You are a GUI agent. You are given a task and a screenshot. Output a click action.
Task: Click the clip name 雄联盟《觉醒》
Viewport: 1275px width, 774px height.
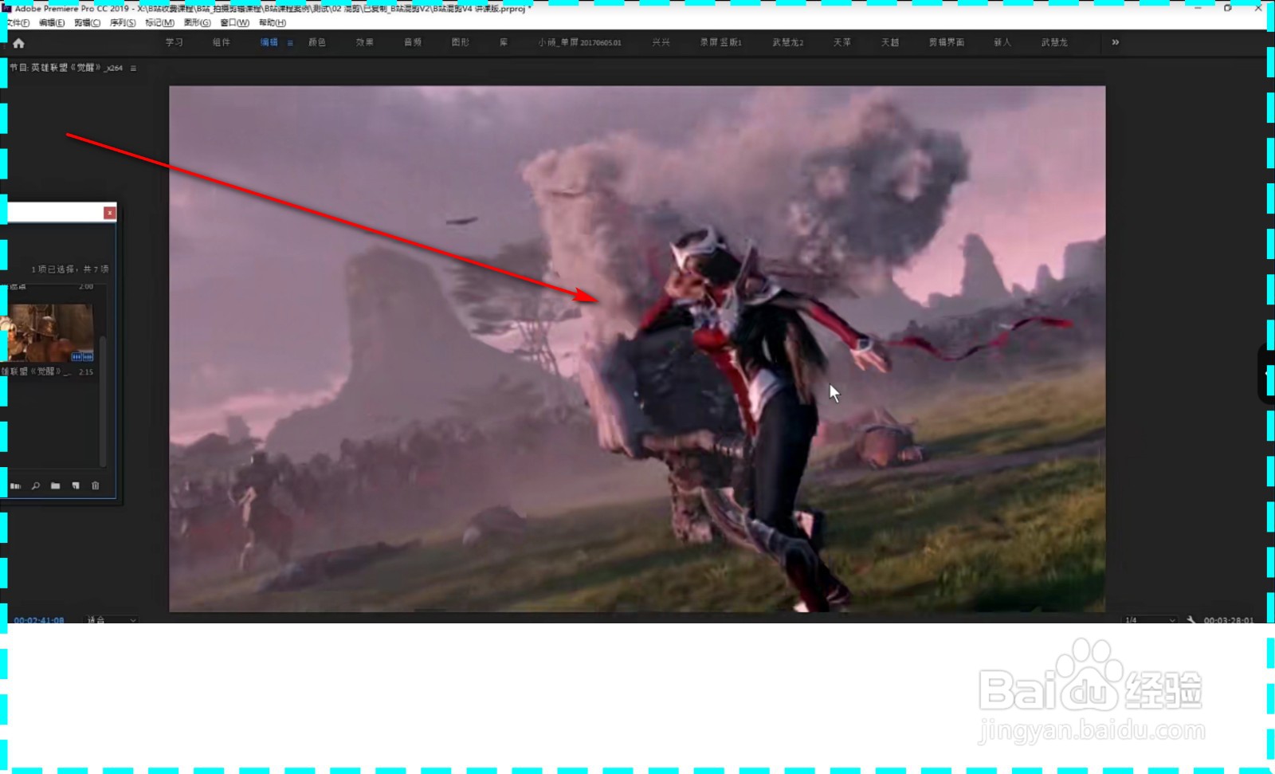coord(36,371)
